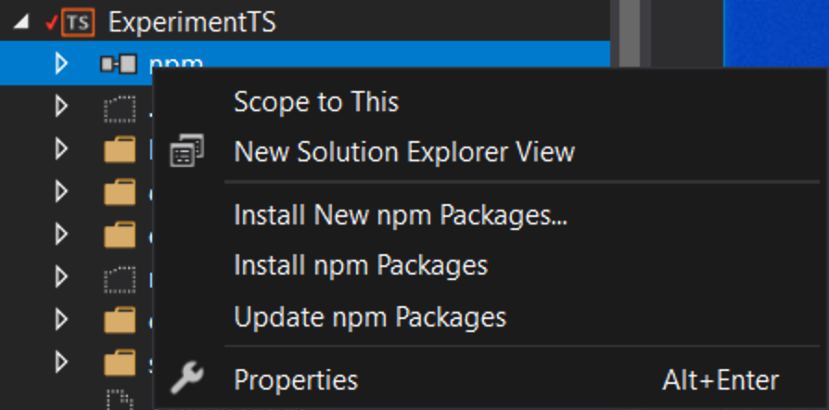
Task: Click the first yellow folder icon in tree
Action: pos(120,149)
